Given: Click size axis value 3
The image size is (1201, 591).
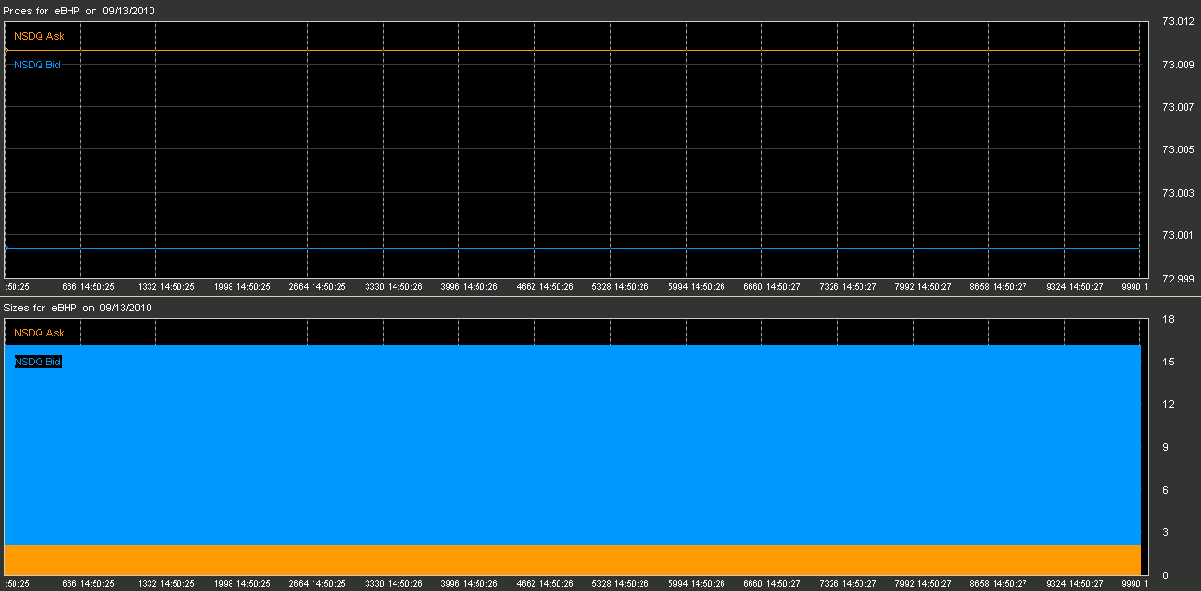Looking at the screenshot, I should tap(1165, 532).
